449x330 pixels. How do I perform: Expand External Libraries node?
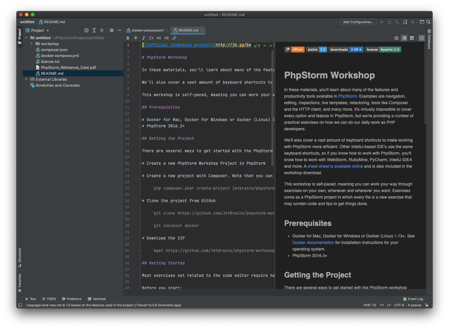26,79
